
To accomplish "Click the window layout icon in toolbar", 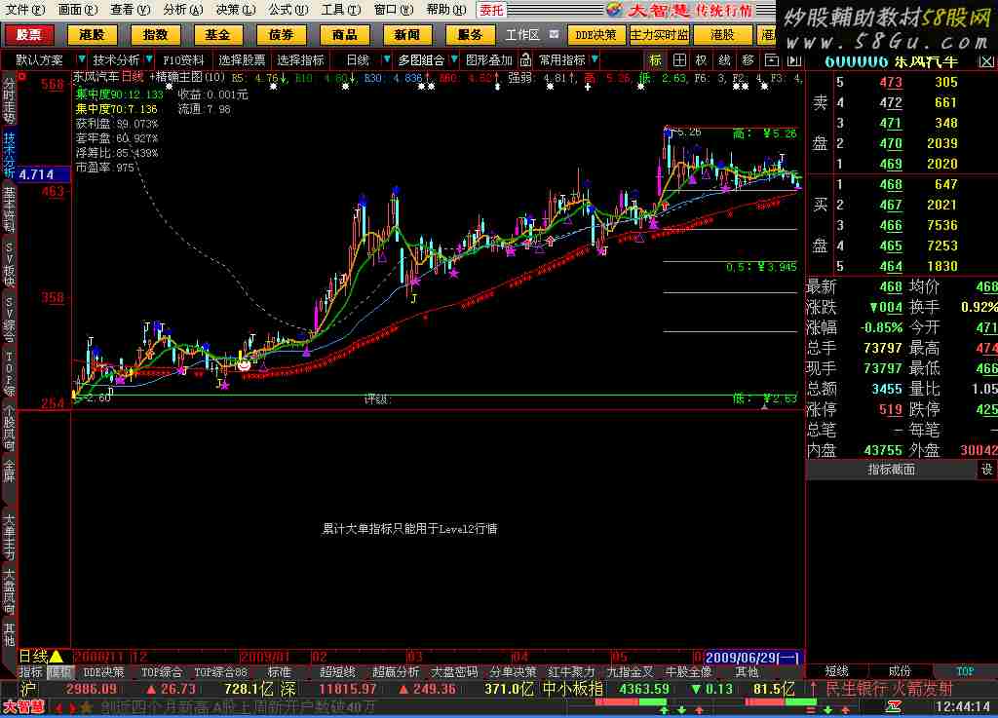I will (x=772, y=60).
